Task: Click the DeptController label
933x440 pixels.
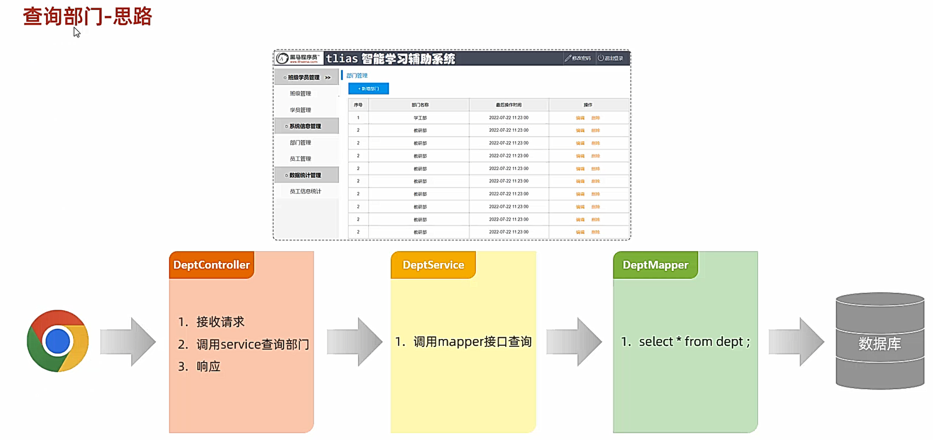Action: (212, 265)
